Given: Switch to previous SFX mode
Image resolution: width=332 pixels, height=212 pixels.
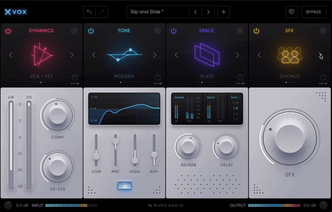Looking at the screenshot, I should pos(259,55).
